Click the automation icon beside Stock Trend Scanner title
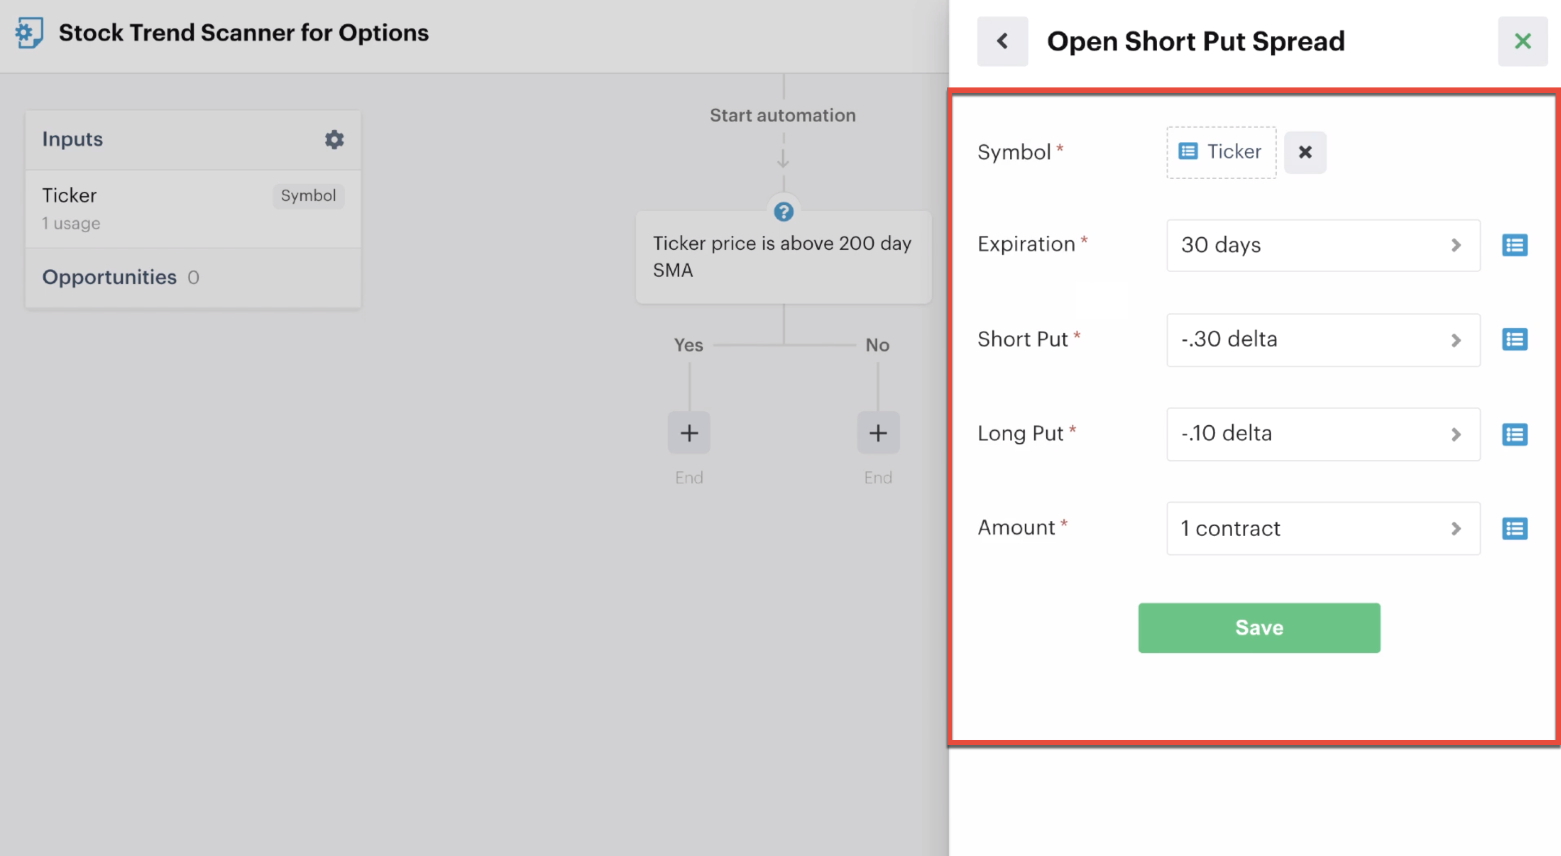This screenshot has width=1561, height=856. point(29,33)
